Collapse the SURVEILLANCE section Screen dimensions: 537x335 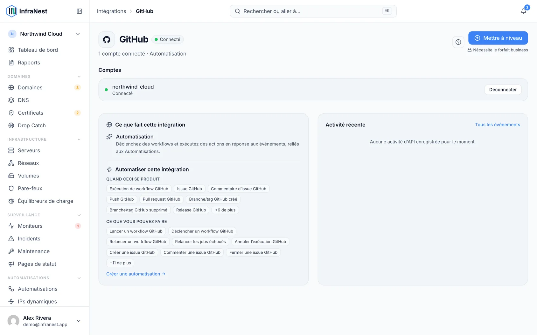79,215
